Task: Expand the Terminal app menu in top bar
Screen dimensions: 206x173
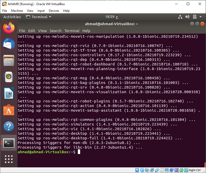Action: (39, 17)
